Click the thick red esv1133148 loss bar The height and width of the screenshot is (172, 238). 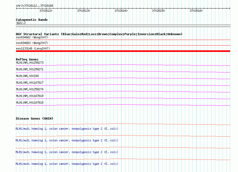(123, 51)
